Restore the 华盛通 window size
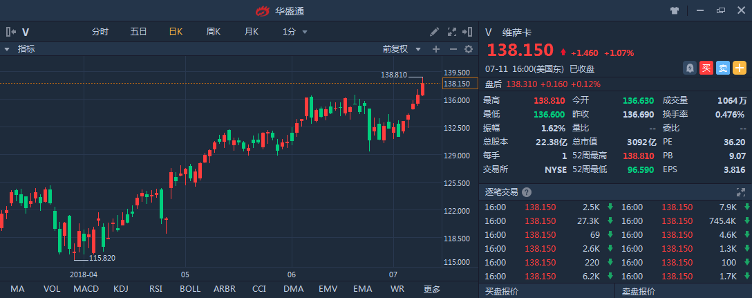This screenshot has width=752, height=298. tap(721, 10)
